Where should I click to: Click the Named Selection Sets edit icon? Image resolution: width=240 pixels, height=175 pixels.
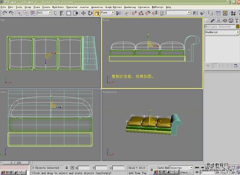coord(162,13)
